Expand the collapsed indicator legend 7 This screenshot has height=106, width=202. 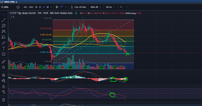(12, 17)
